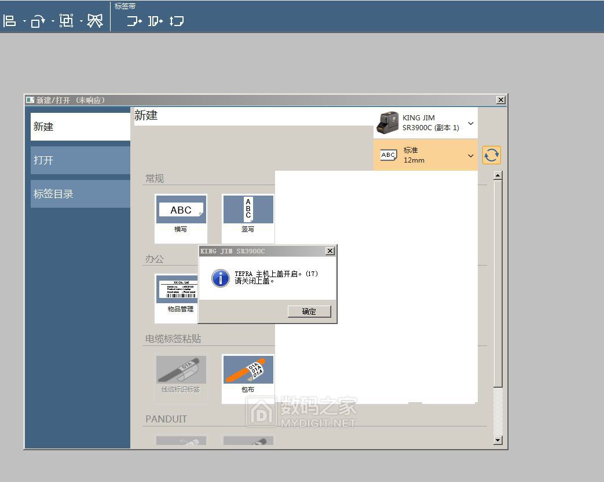This screenshot has width=604, height=482.
Task: Click the 办公 section heading
Action: click(x=155, y=259)
